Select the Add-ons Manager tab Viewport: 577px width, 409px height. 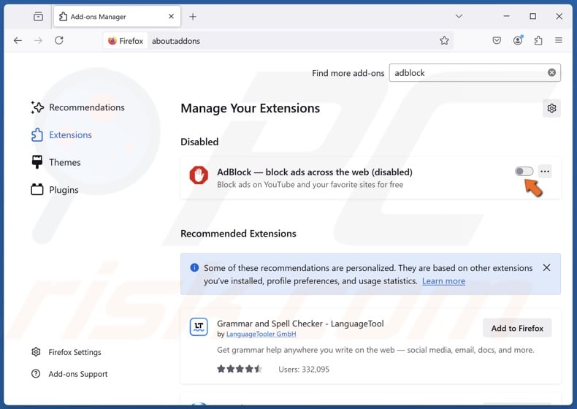tap(117, 17)
